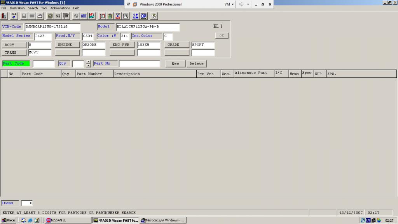The image size is (398, 224).
Task: Click the FL search icon
Action: 126,16
